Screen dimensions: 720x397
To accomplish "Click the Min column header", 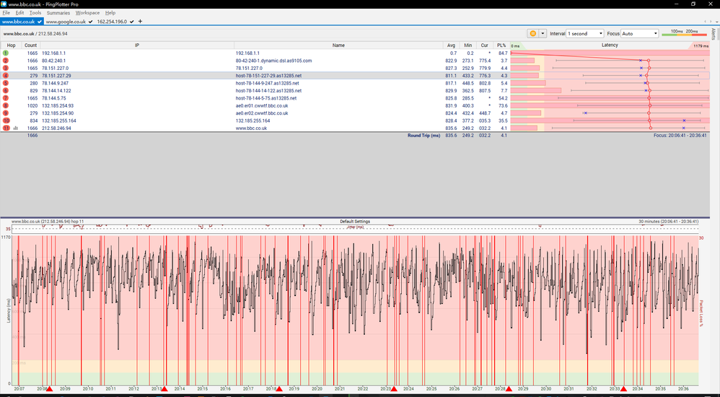I will (x=468, y=45).
